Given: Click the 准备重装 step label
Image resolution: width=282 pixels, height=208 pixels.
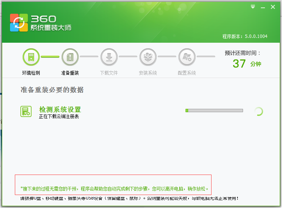Looking at the screenshot, I should [x=70, y=73].
